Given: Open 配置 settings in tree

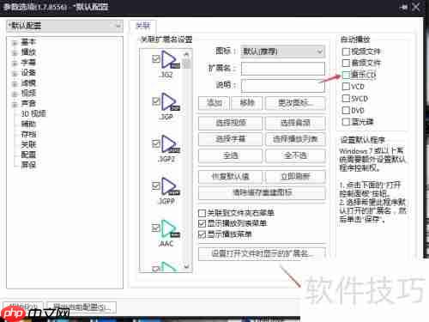Looking at the screenshot, I should pos(28,155).
